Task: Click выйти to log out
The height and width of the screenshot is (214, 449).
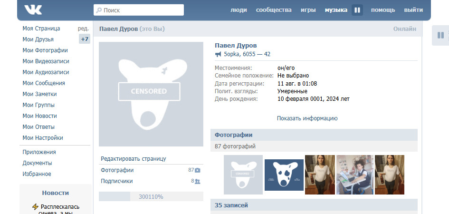Action: pyautogui.click(x=413, y=10)
